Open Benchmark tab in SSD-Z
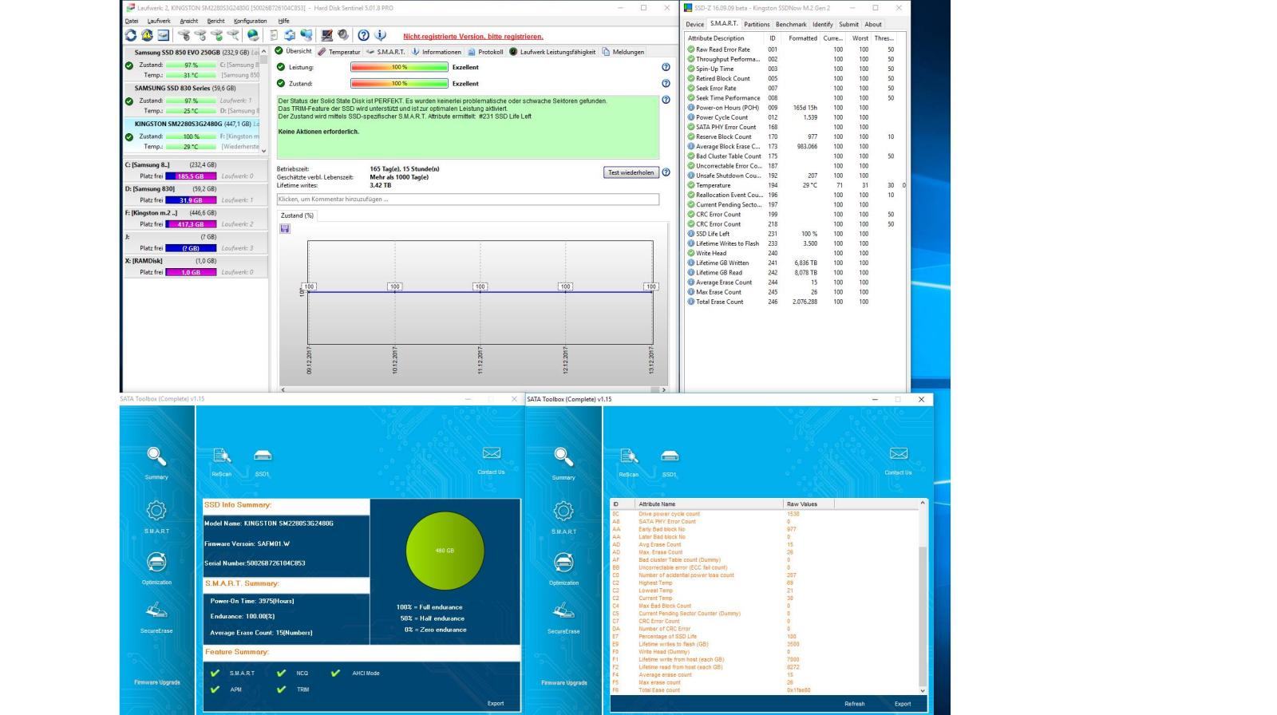 pos(791,24)
